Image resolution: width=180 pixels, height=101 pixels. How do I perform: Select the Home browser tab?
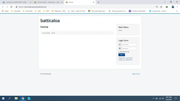pyautogui.click(x=79, y=2)
